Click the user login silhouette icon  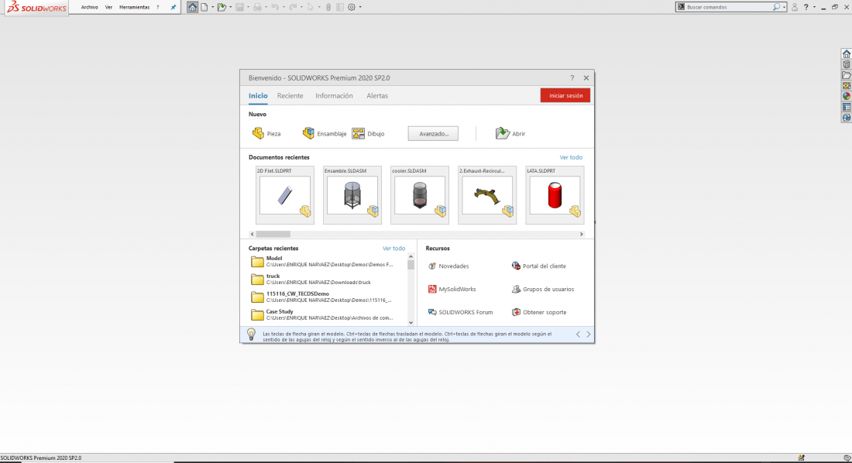(x=795, y=7)
